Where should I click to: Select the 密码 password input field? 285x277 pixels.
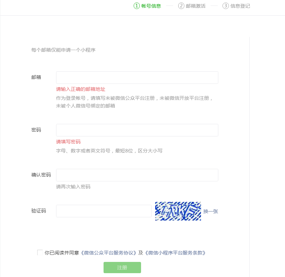coord(137,130)
